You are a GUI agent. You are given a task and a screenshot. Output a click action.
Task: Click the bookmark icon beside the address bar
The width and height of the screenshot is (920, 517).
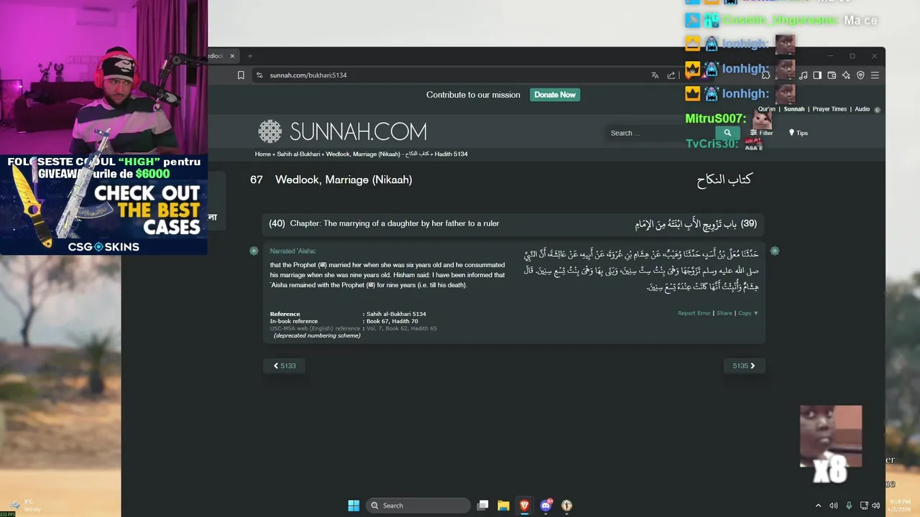(x=241, y=75)
